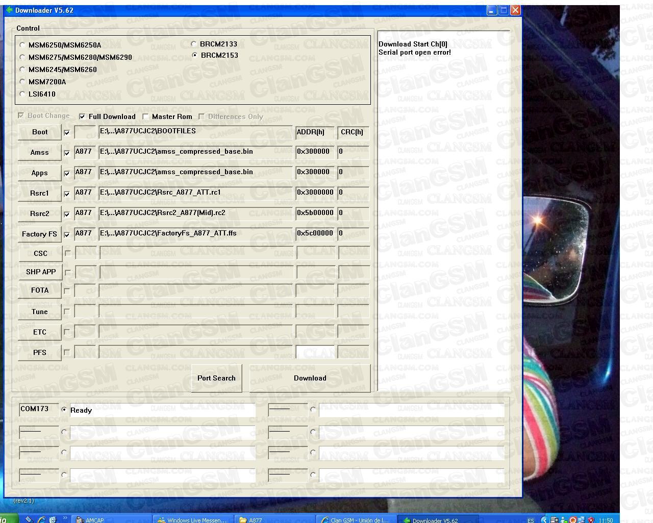Toggle the Full Download checkbox
This screenshot has width=653, height=523.
coord(82,116)
